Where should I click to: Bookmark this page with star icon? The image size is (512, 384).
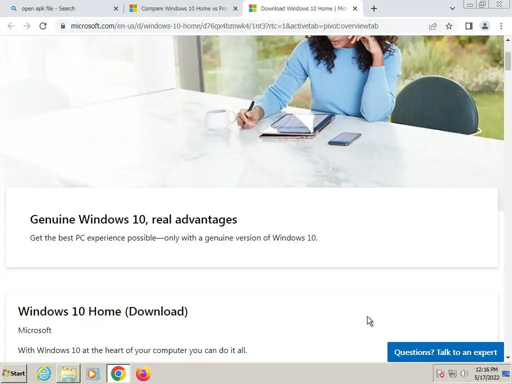(x=449, y=26)
